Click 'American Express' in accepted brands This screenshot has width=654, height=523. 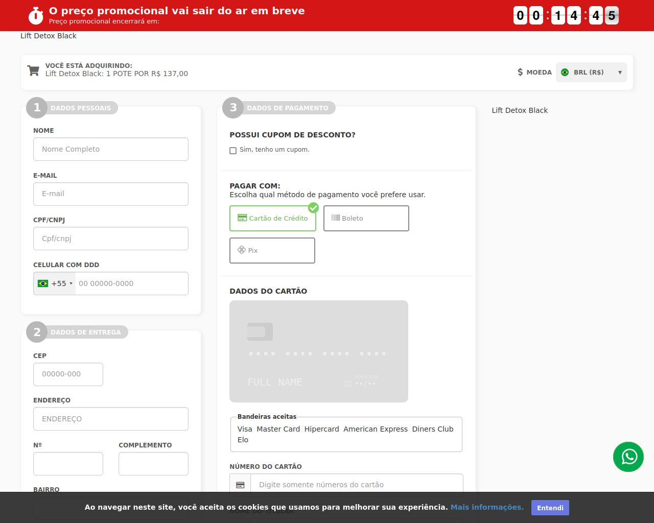coord(376,429)
